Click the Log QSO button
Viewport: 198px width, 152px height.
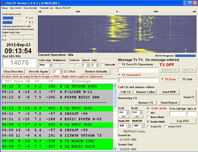(x=183, y=121)
